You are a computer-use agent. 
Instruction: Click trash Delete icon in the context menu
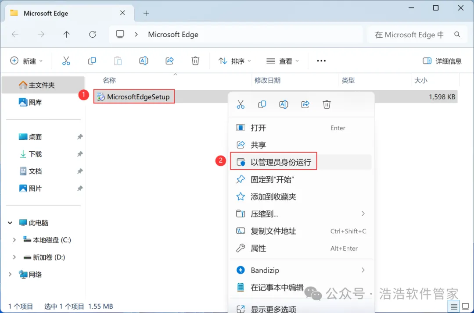[327, 104]
